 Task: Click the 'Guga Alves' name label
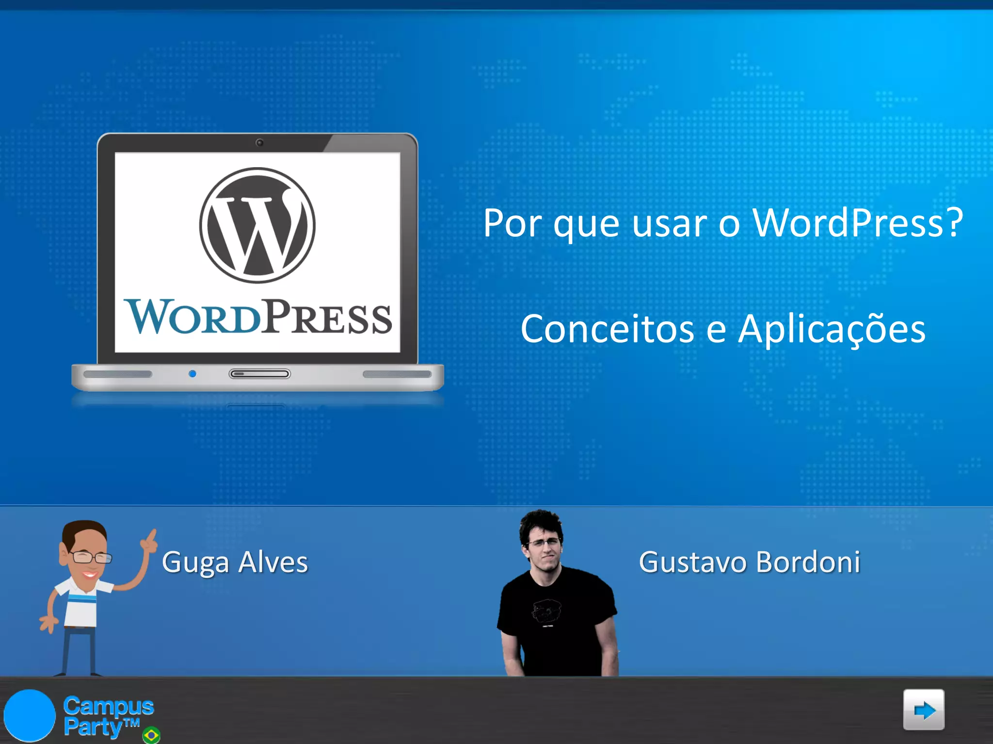(235, 562)
